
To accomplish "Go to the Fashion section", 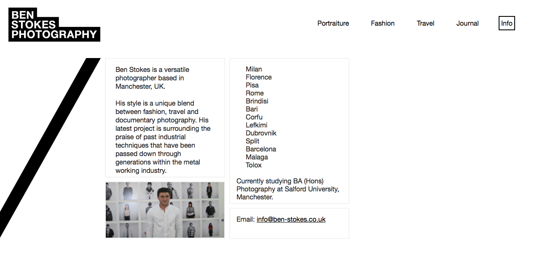I will point(382,24).
